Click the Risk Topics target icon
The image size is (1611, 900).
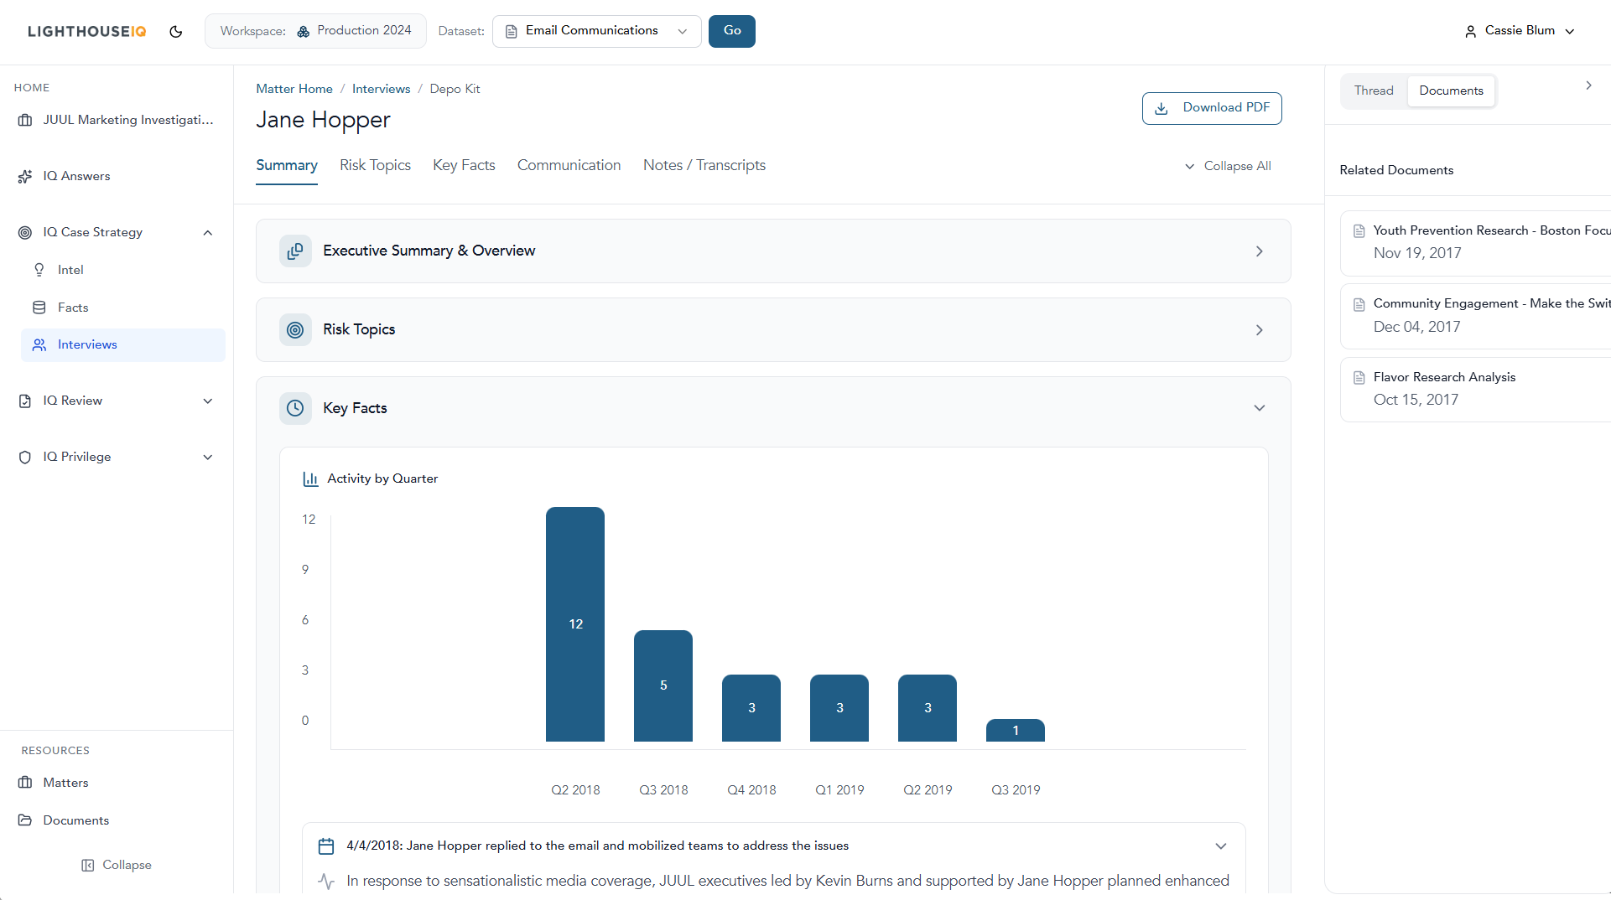click(x=295, y=330)
